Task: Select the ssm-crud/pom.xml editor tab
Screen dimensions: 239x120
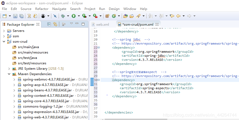Action: pos(138,25)
